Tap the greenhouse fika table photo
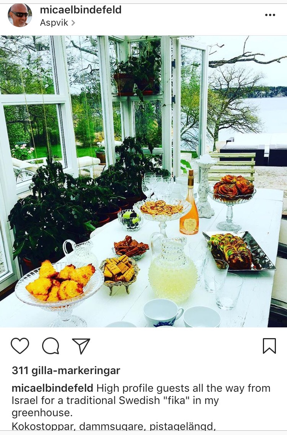 tap(143, 182)
